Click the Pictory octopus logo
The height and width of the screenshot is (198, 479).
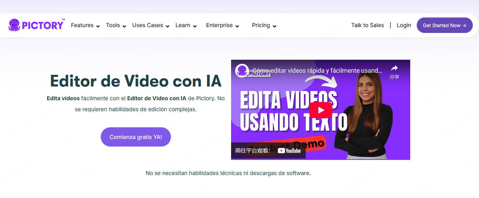point(36,25)
